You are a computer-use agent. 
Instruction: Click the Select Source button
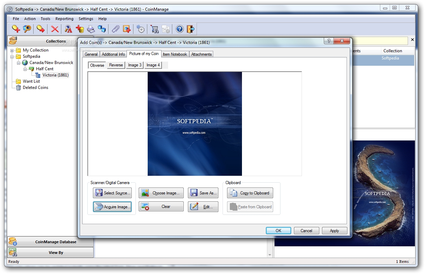click(112, 193)
